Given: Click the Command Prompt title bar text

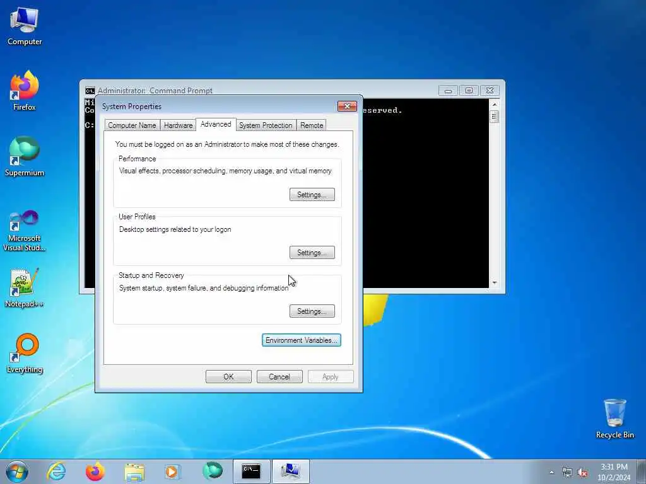Looking at the screenshot, I should pyautogui.click(x=155, y=91).
